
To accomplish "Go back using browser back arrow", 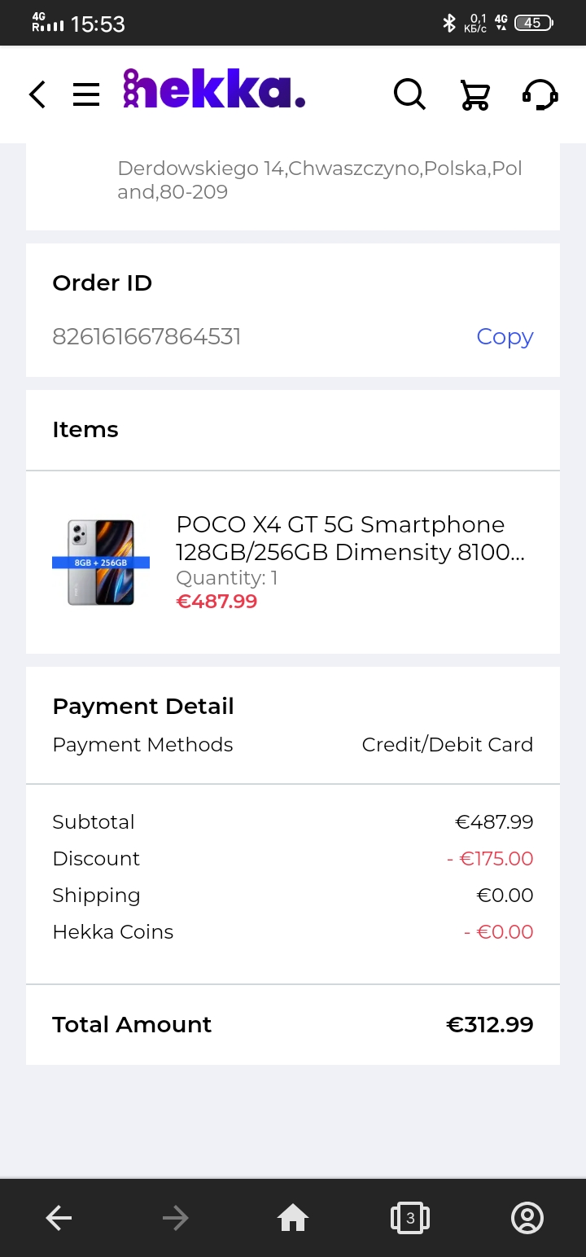I will (59, 1218).
